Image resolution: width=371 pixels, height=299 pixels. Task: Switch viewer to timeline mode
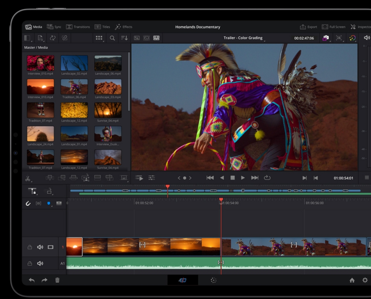[156, 38]
